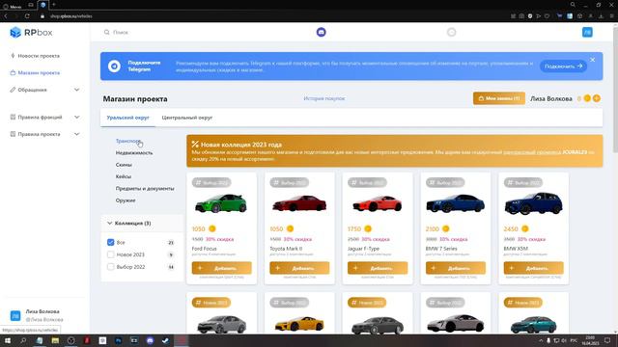Click Ford Focus collection tag

(x=211, y=182)
